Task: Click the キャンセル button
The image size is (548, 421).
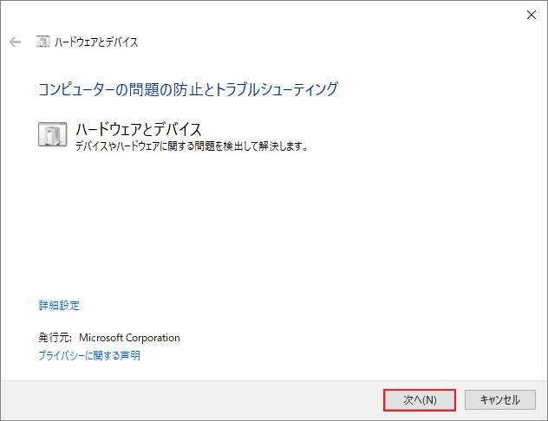Action: pyautogui.click(x=500, y=399)
